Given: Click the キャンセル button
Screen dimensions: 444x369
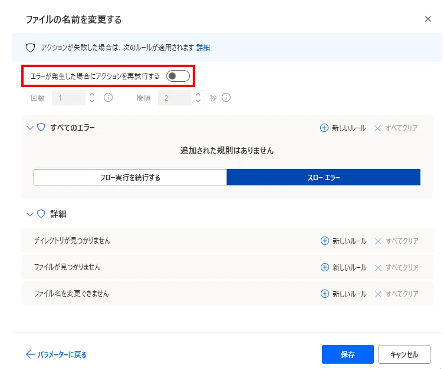Looking at the screenshot, I should point(404,354).
